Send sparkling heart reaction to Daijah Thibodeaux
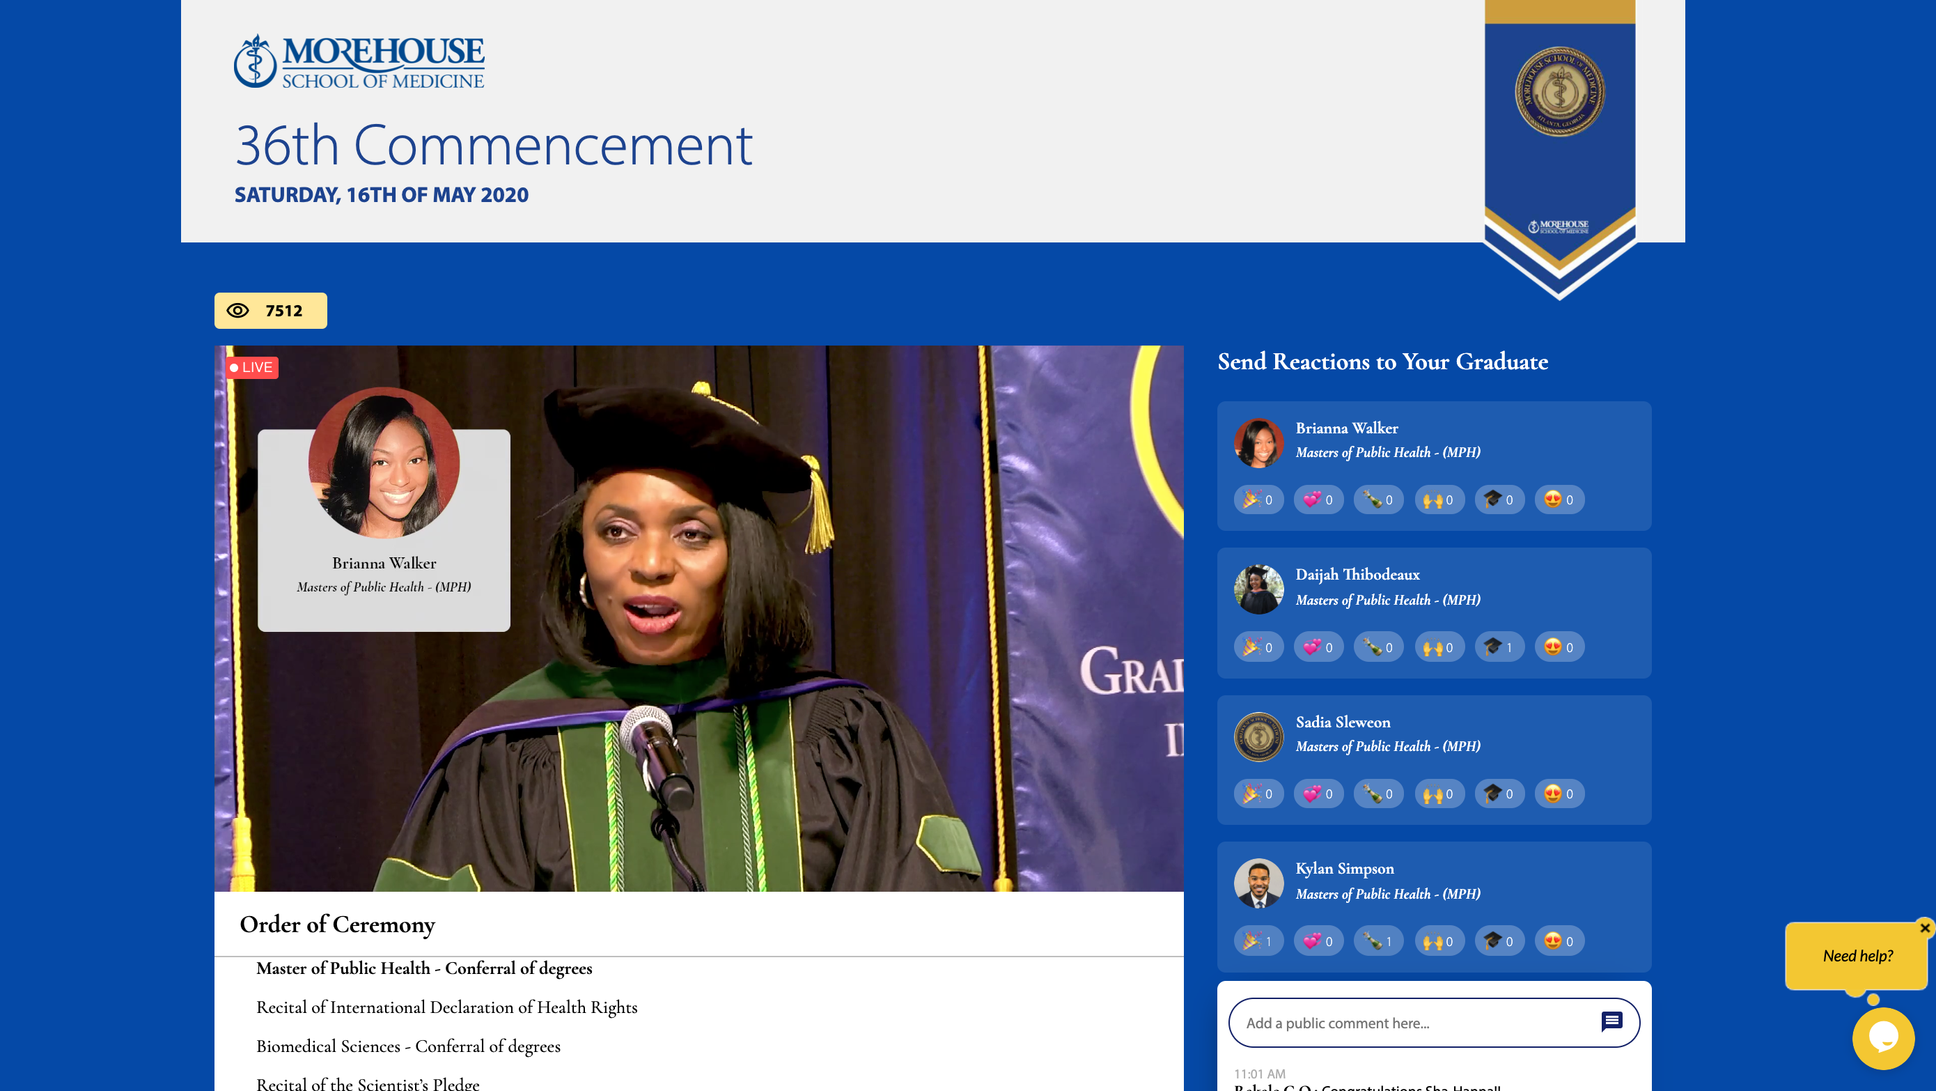This screenshot has width=1936, height=1091. 1318,647
